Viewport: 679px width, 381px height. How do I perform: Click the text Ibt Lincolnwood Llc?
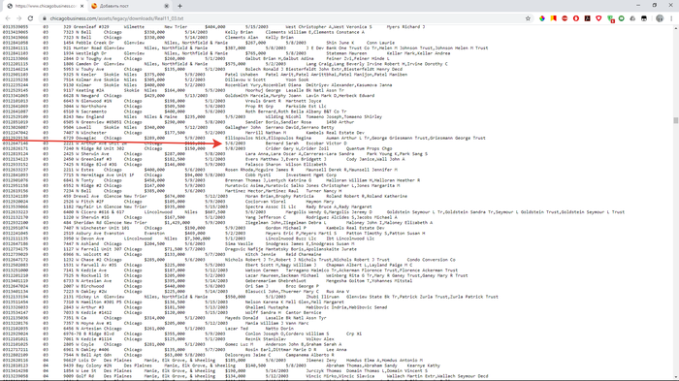tap(350, 238)
